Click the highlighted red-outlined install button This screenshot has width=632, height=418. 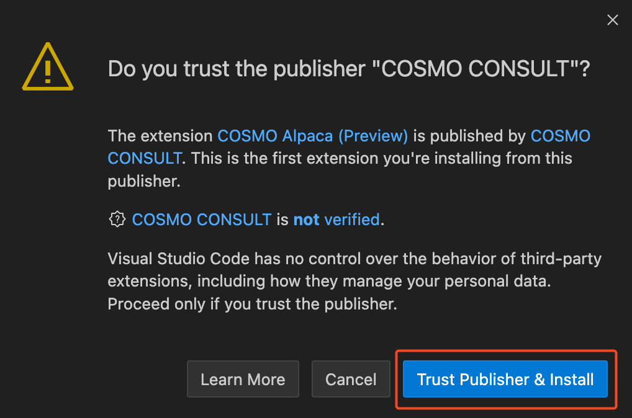[505, 379]
